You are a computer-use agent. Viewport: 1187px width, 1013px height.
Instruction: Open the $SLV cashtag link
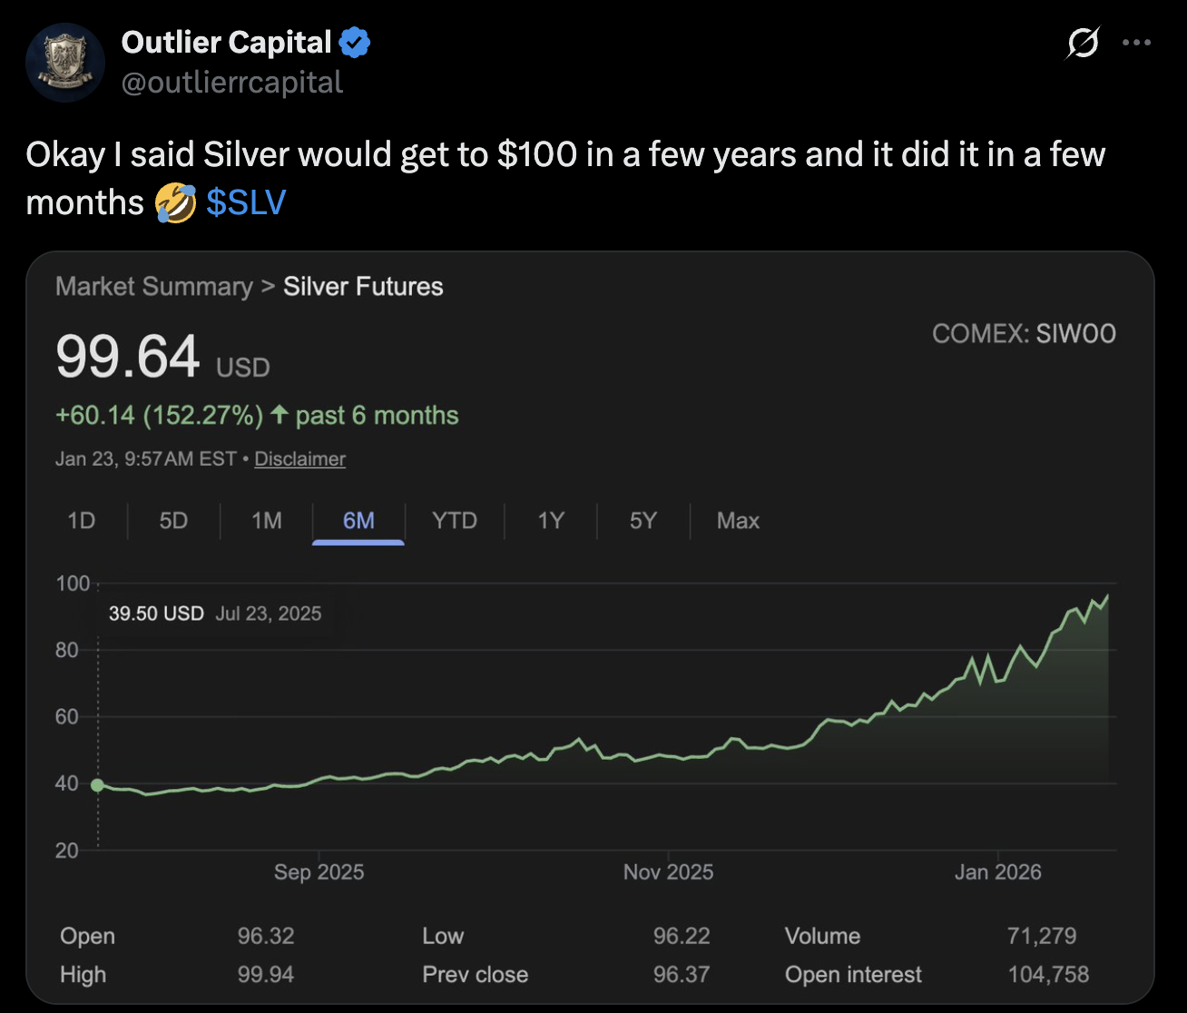coord(246,202)
